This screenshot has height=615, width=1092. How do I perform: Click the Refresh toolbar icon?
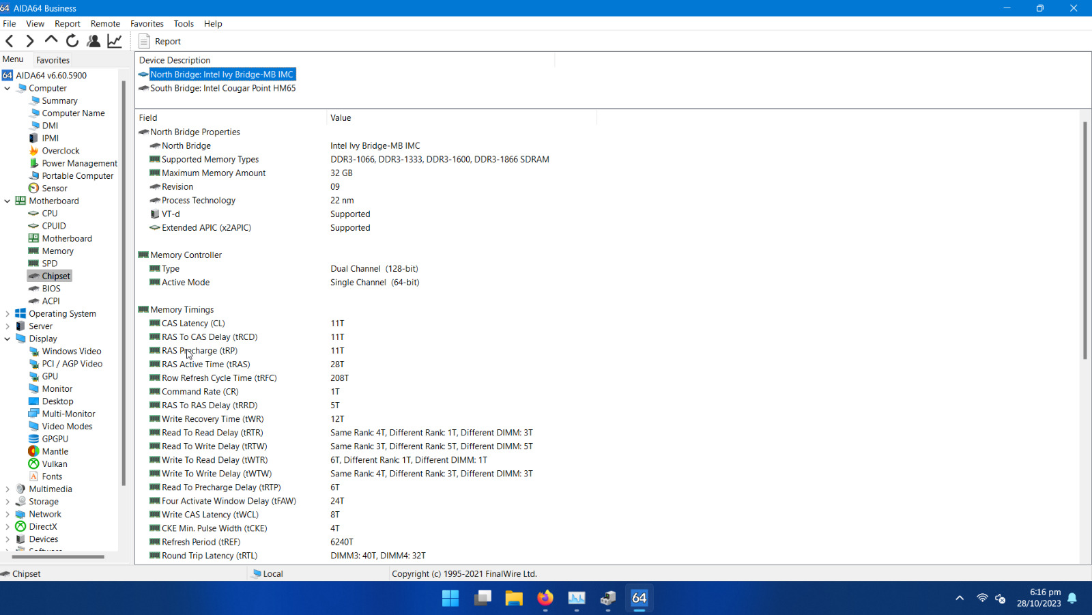coord(72,41)
